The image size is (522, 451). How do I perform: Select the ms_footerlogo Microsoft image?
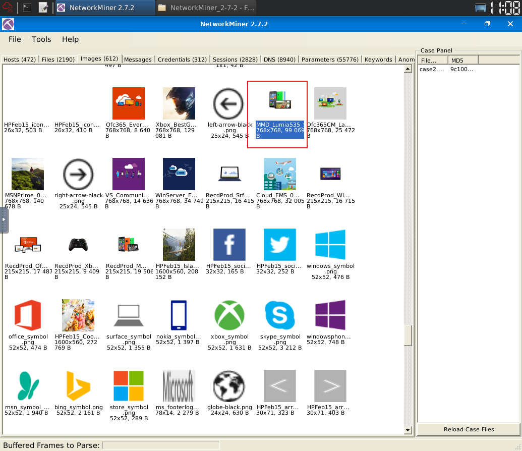click(x=179, y=386)
